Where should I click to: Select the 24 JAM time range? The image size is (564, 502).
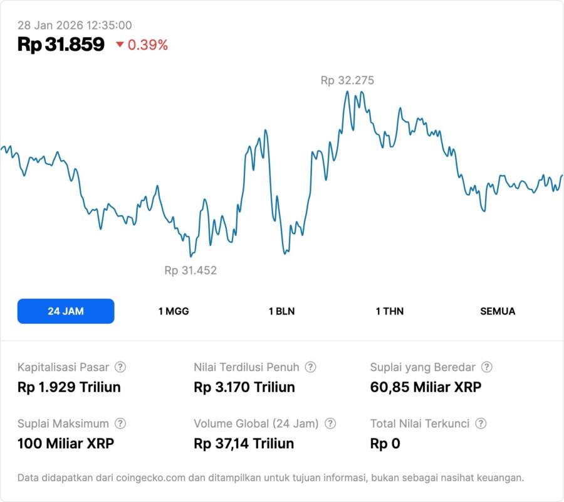click(66, 311)
